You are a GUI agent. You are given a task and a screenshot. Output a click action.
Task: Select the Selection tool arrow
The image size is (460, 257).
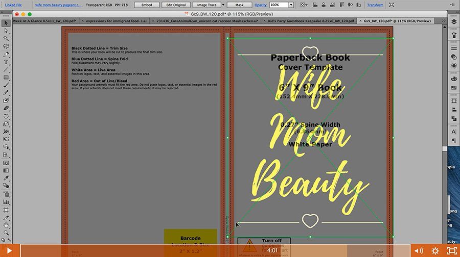6,23
